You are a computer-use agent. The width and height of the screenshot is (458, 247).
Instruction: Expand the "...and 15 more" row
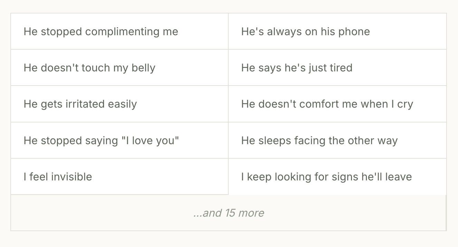coord(229,213)
